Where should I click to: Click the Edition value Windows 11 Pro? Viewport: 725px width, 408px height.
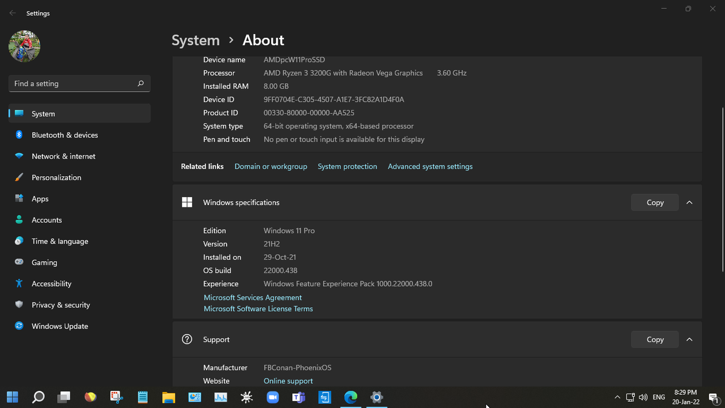289,231
